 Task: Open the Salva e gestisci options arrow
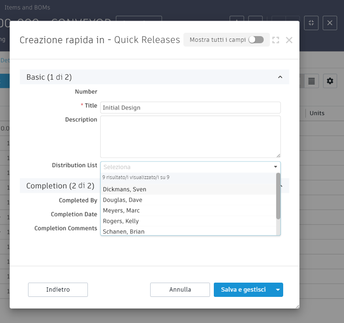278,289
